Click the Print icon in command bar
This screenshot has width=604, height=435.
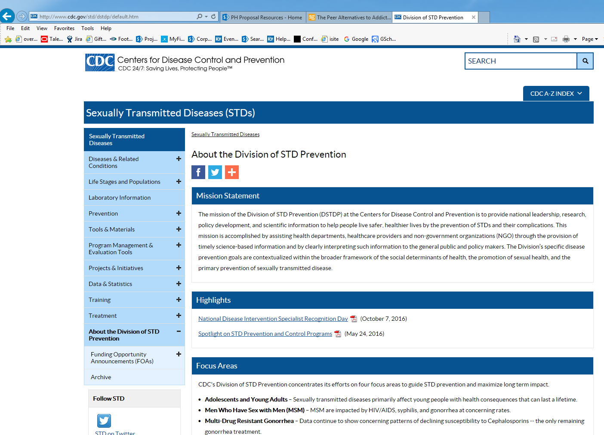pyautogui.click(x=566, y=39)
